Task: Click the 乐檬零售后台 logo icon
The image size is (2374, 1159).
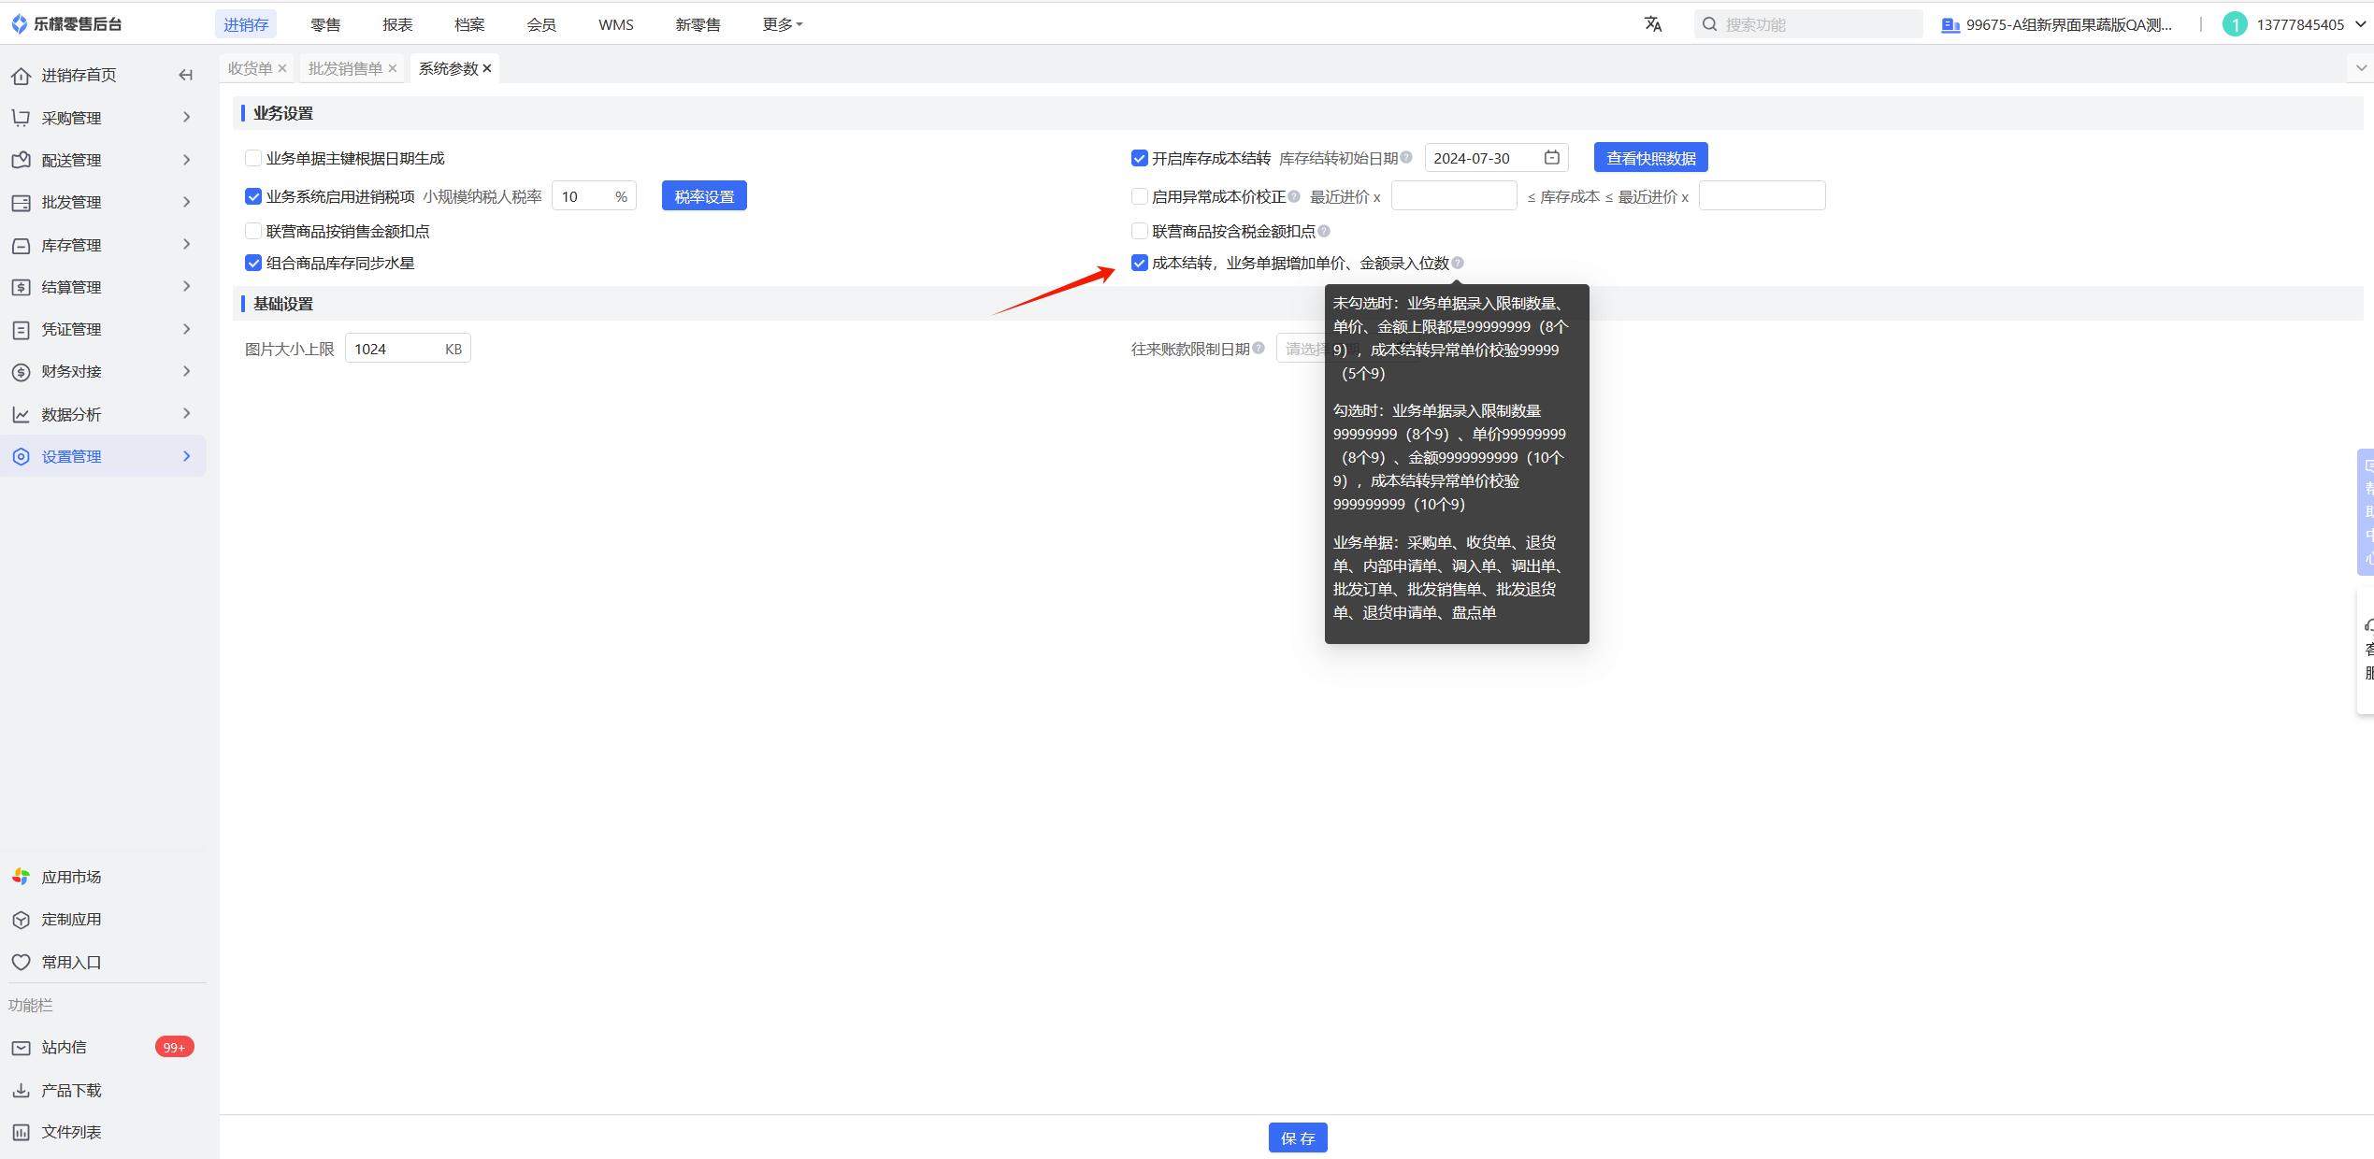Action: pyautogui.click(x=19, y=23)
